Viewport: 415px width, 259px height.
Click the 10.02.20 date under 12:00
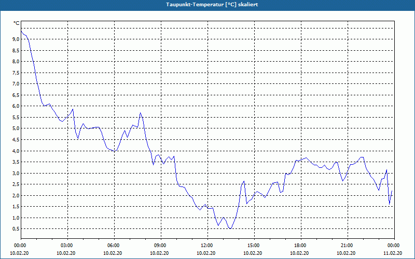pyautogui.click(x=206, y=253)
